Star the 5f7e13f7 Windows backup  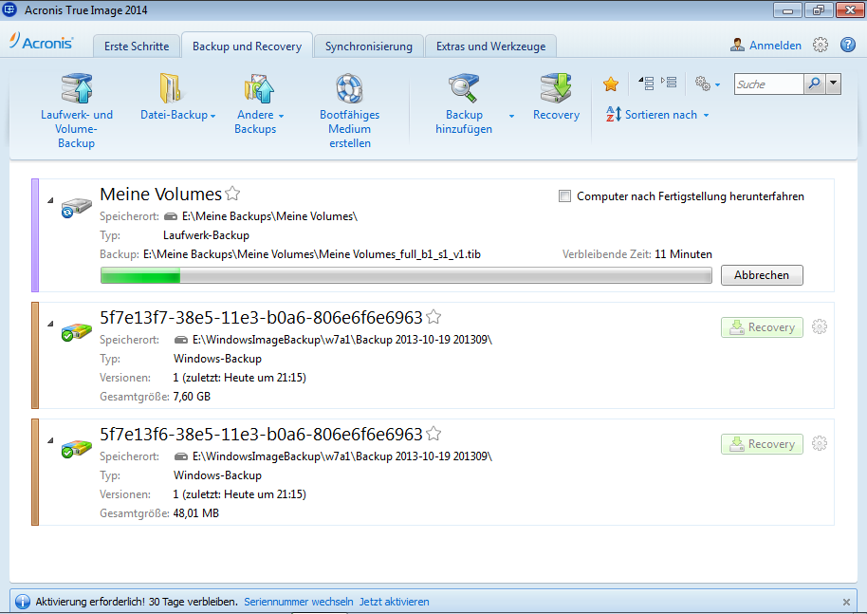click(x=433, y=317)
